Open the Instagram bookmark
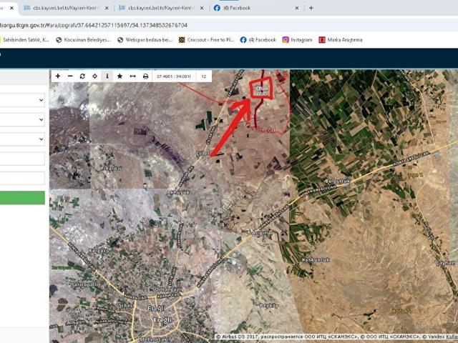 coord(298,40)
